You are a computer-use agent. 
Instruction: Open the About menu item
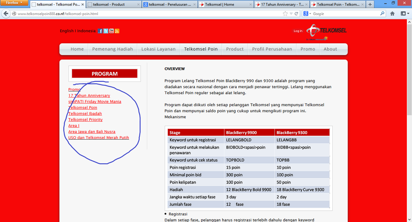point(330,49)
